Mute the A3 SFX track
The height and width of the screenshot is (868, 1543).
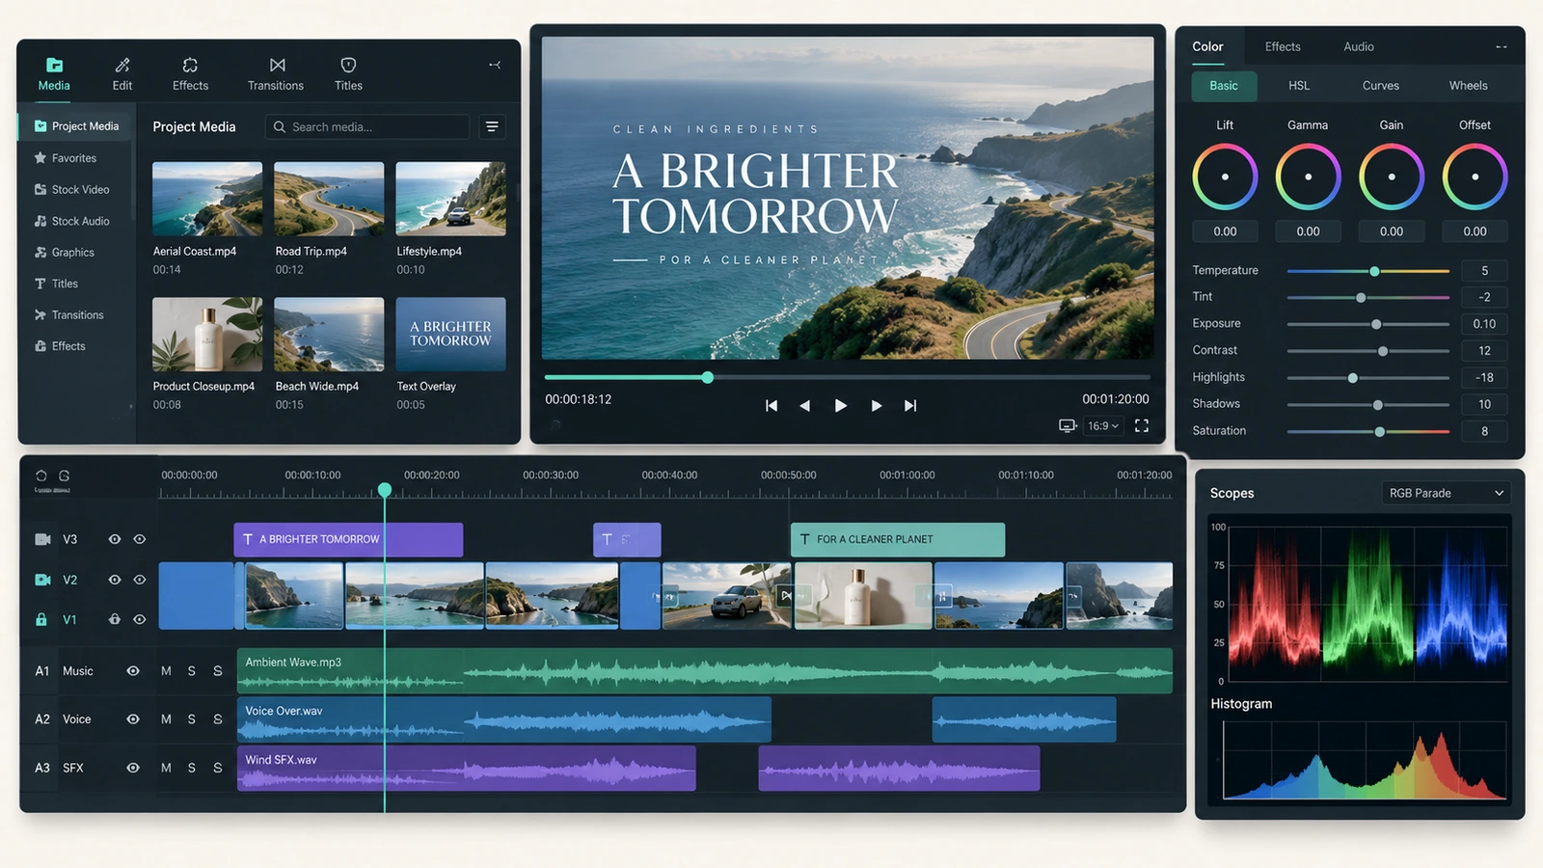[166, 768]
